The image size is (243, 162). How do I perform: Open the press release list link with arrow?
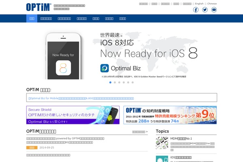coord(140,132)
